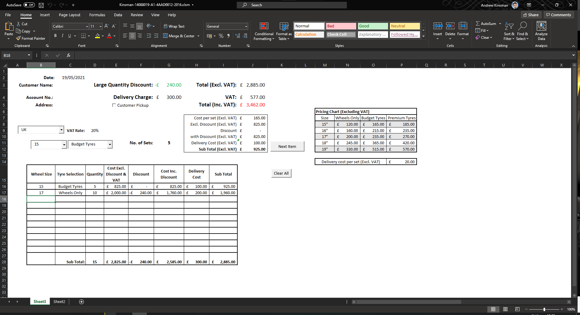Open the Sheet2 worksheet tab
The height and width of the screenshot is (315, 580).
click(x=59, y=301)
